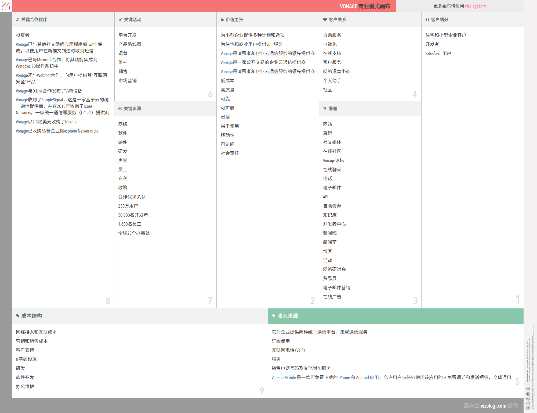Click the gift icon beside 价值主张

pyautogui.click(x=222, y=20)
